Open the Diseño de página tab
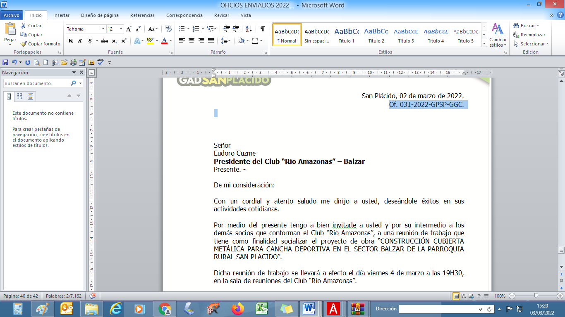565x317 pixels. coord(100,15)
